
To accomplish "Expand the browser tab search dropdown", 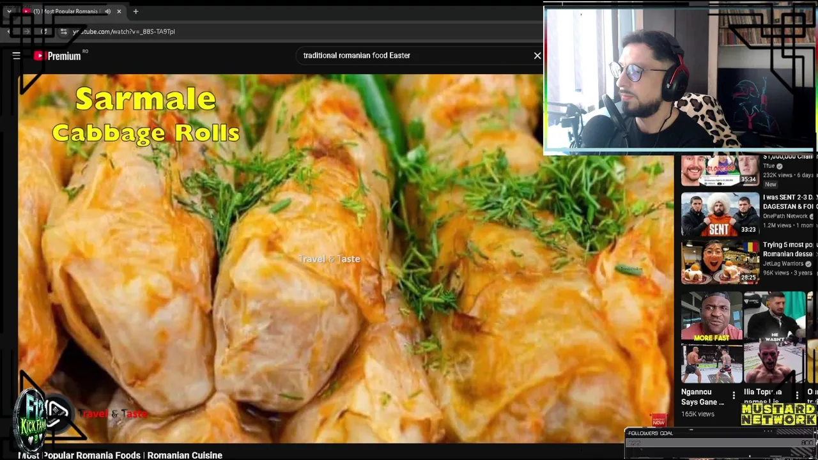I will click(x=9, y=11).
